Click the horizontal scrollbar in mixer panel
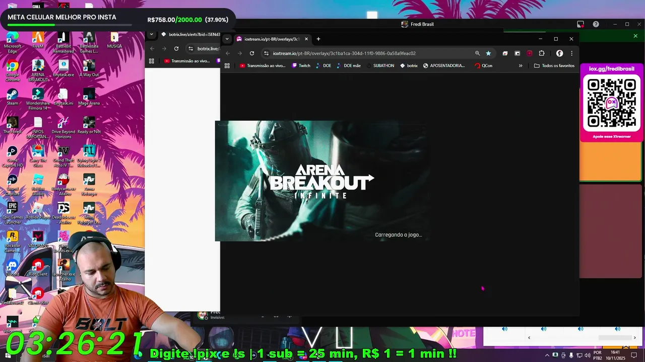This screenshot has height=362, width=645. [x=614, y=338]
